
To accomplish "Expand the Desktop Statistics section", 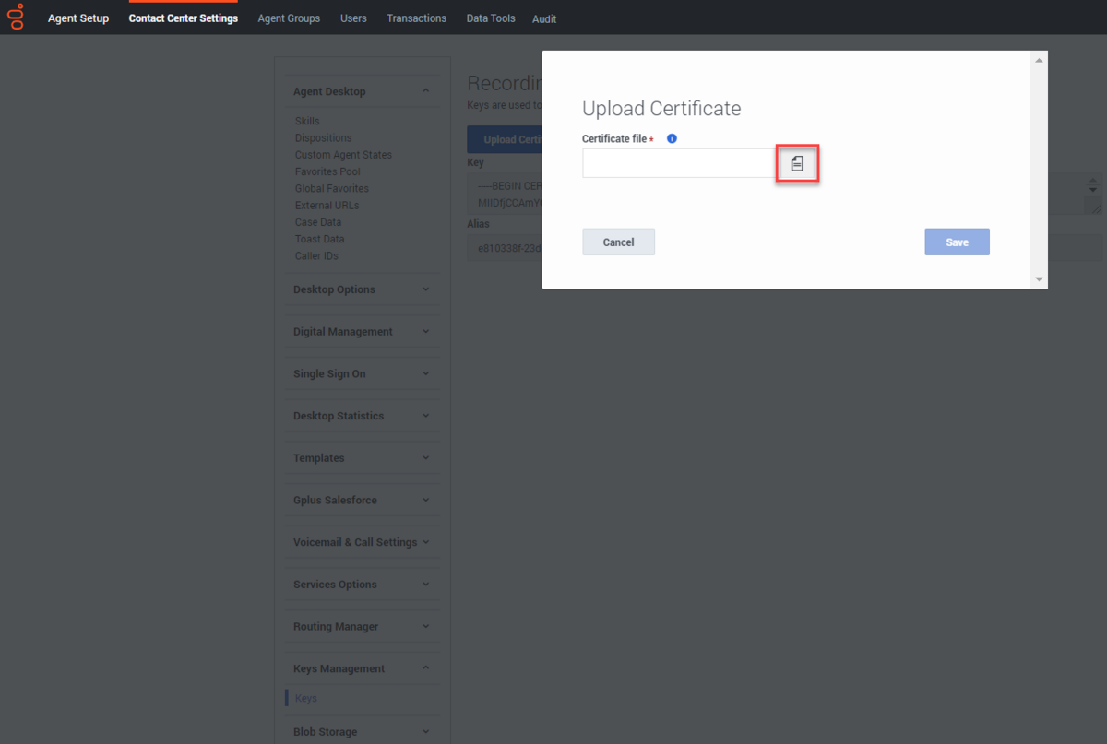I will tap(362, 416).
